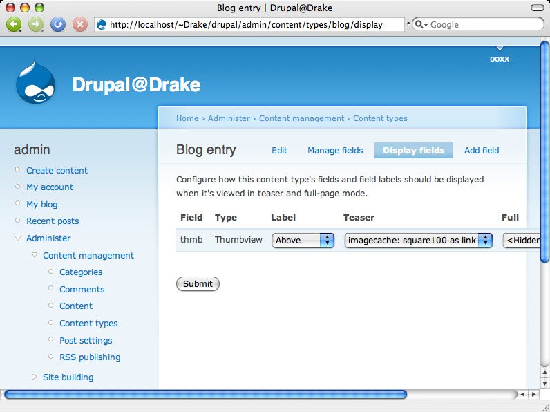
Task: Open Comments in sidebar menu
Action: 82,290
